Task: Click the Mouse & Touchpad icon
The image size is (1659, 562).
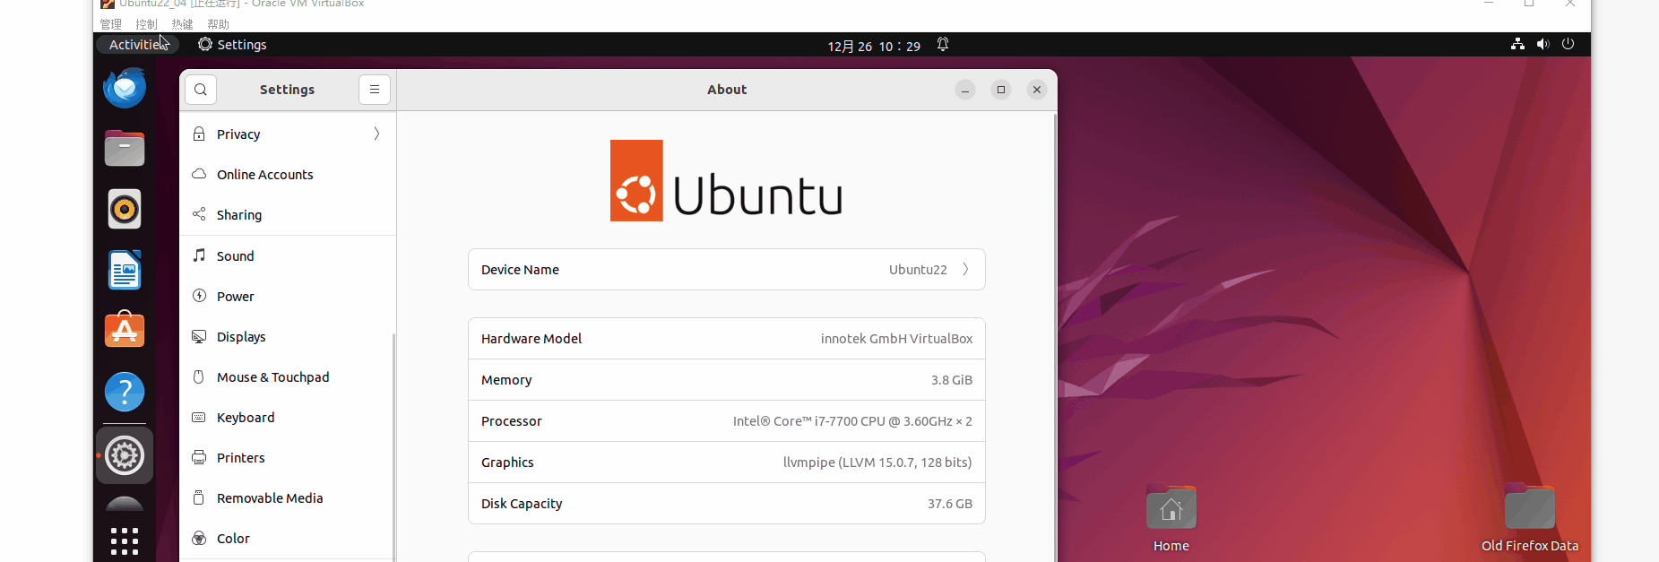Action: click(199, 376)
